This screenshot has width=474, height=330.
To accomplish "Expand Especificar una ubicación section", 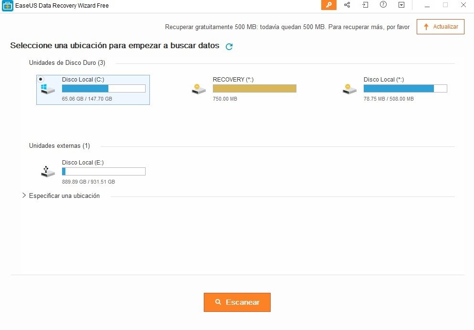I will coord(24,196).
